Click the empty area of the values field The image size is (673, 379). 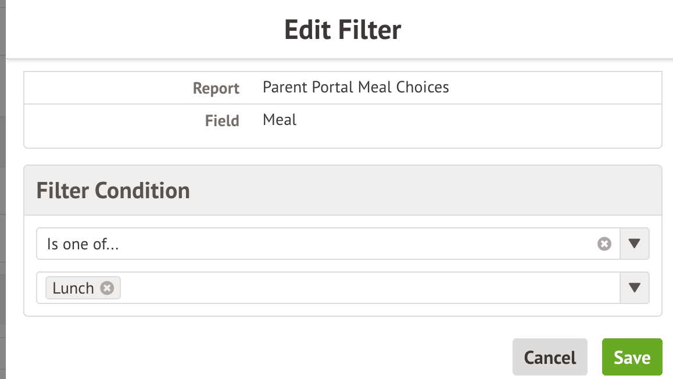366,288
